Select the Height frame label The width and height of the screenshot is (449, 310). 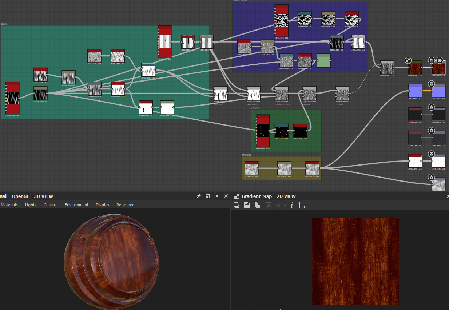246,155
